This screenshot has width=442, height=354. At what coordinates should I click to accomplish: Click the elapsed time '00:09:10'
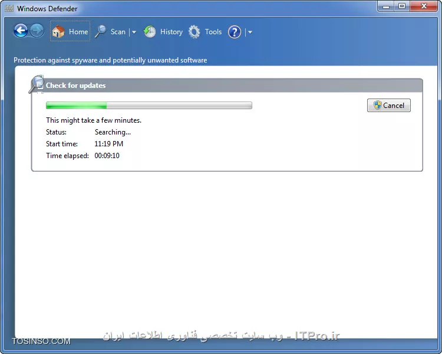tap(107, 156)
